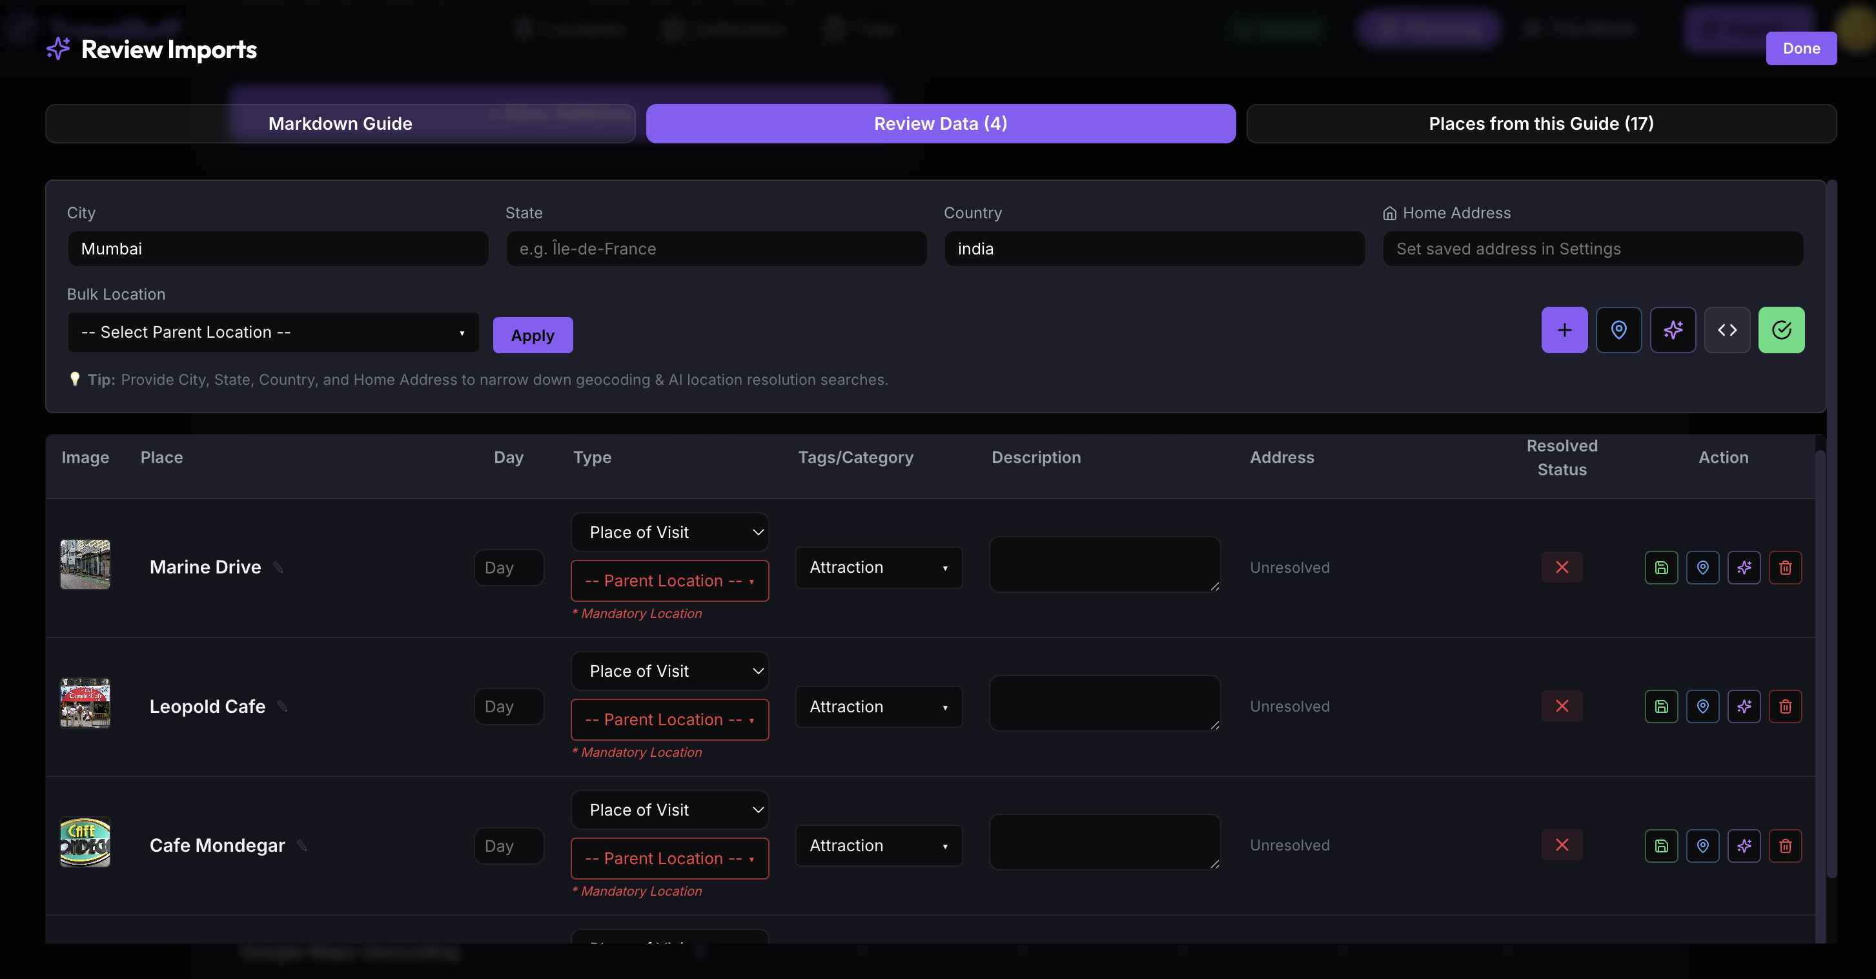This screenshot has height=979, width=1876.
Task: Click the Tags/Category column header
Action: pyautogui.click(x=856, y=457)
